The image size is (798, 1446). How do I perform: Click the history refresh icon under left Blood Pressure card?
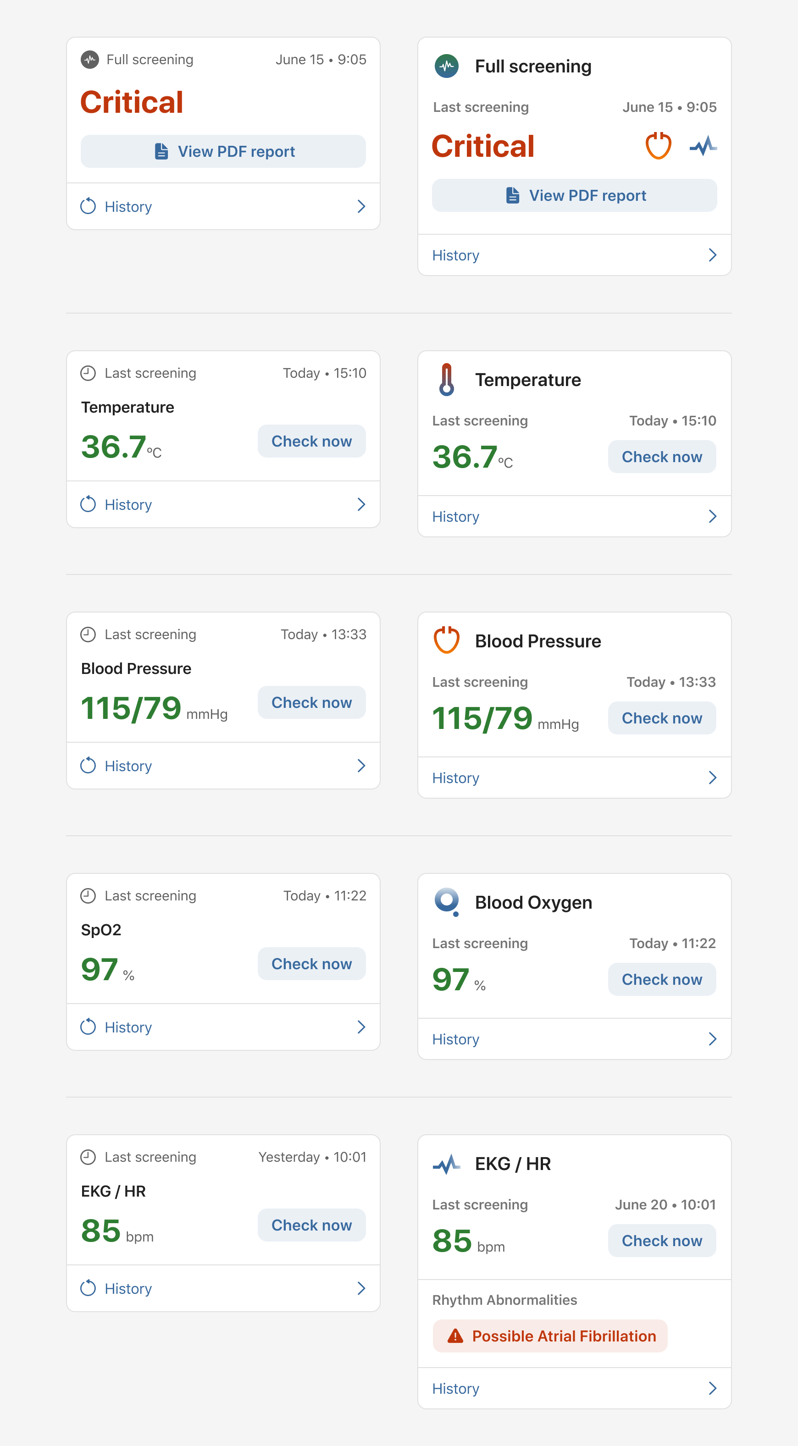tap(88, 766)
